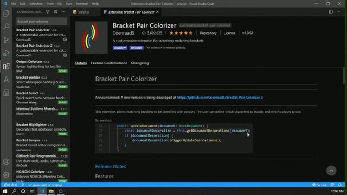The image size is (347, 195).
Task: Click the taskbar clock
Action: [337, 191]
